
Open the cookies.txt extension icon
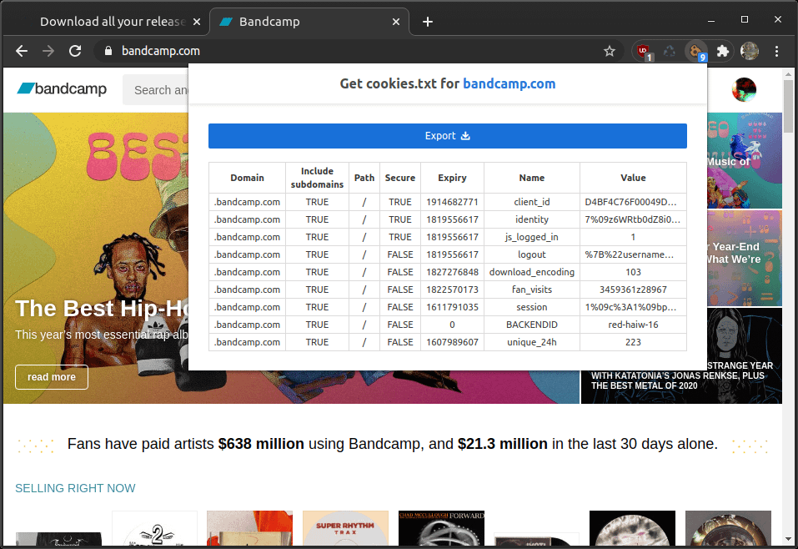pos(696,51)
